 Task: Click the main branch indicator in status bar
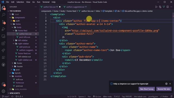[5, 96]
